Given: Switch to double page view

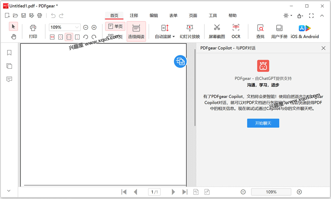Looking at the screenshot, I should (115, 37).
